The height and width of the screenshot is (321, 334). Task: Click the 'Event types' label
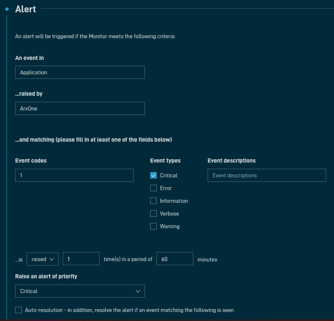tap(165, 160)
